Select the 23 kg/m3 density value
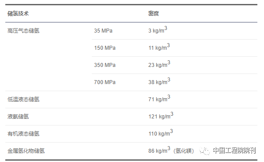264x162 pixels. [x=159, y=64]
